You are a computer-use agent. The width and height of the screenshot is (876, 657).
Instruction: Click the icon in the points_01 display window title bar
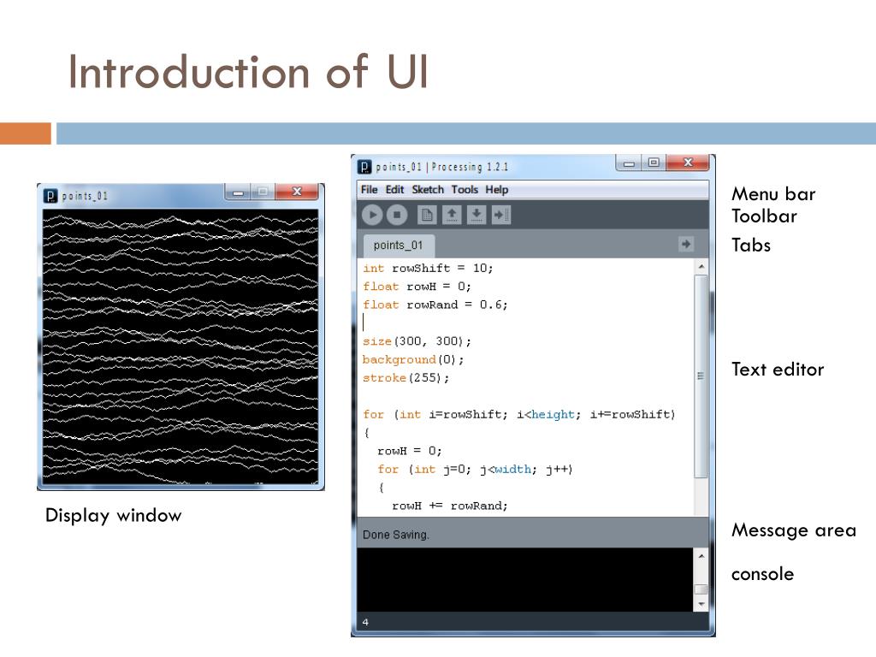[x=50, y=196]
